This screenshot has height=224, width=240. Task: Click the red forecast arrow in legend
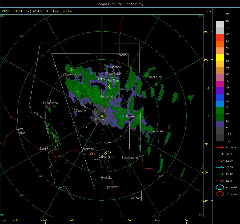220,147
